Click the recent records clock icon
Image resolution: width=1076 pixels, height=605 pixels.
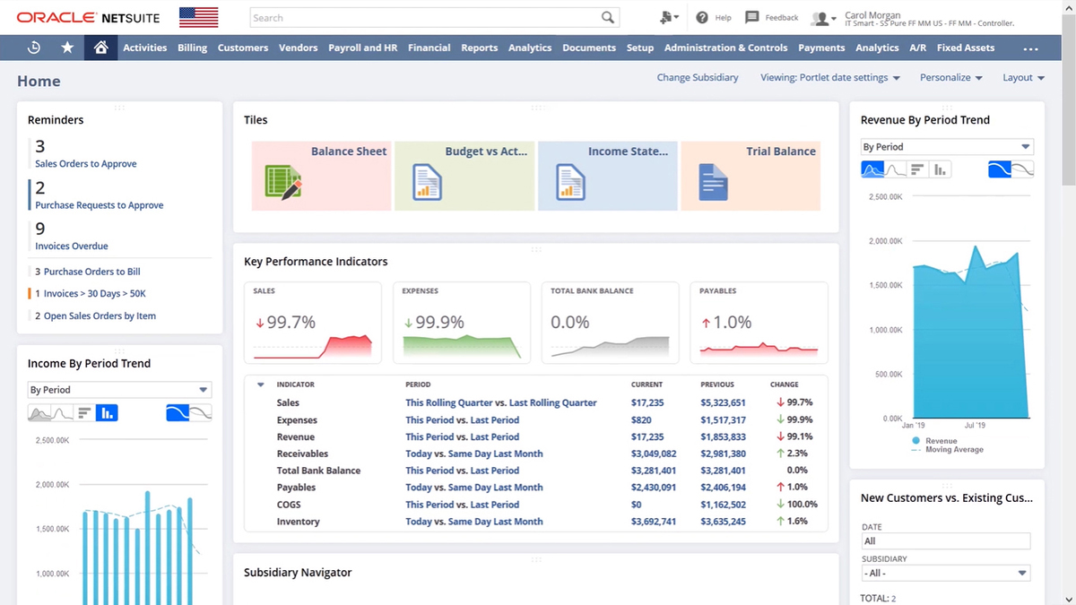click(34, 47)
